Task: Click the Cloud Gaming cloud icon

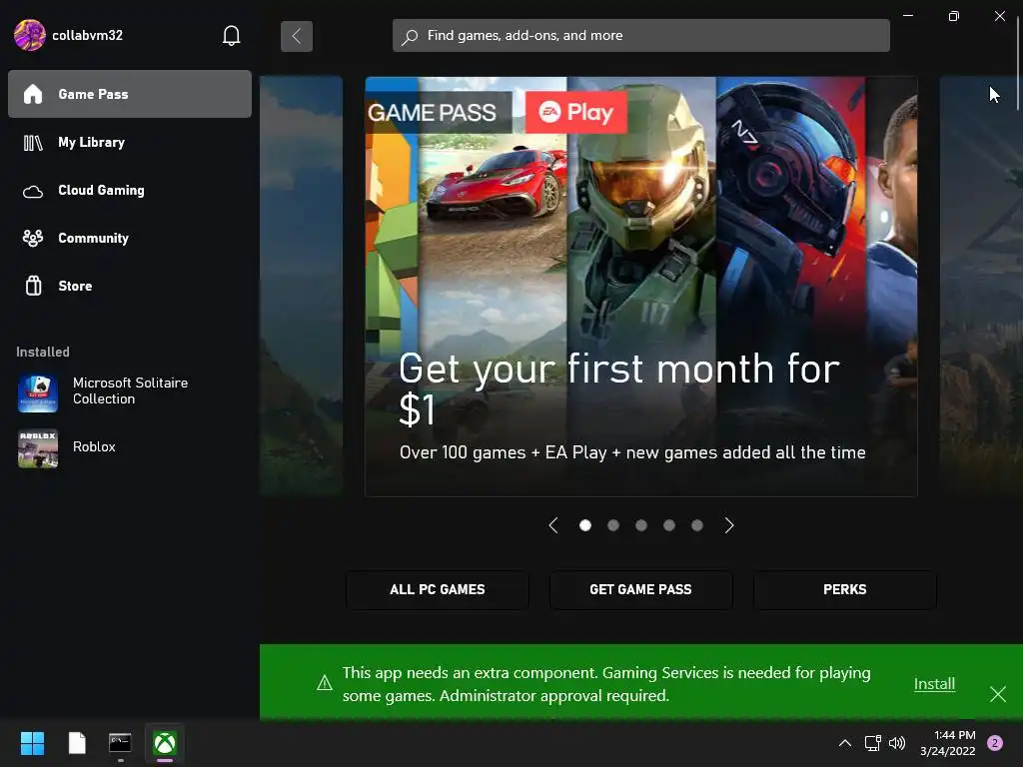Action: click(33, 192)
